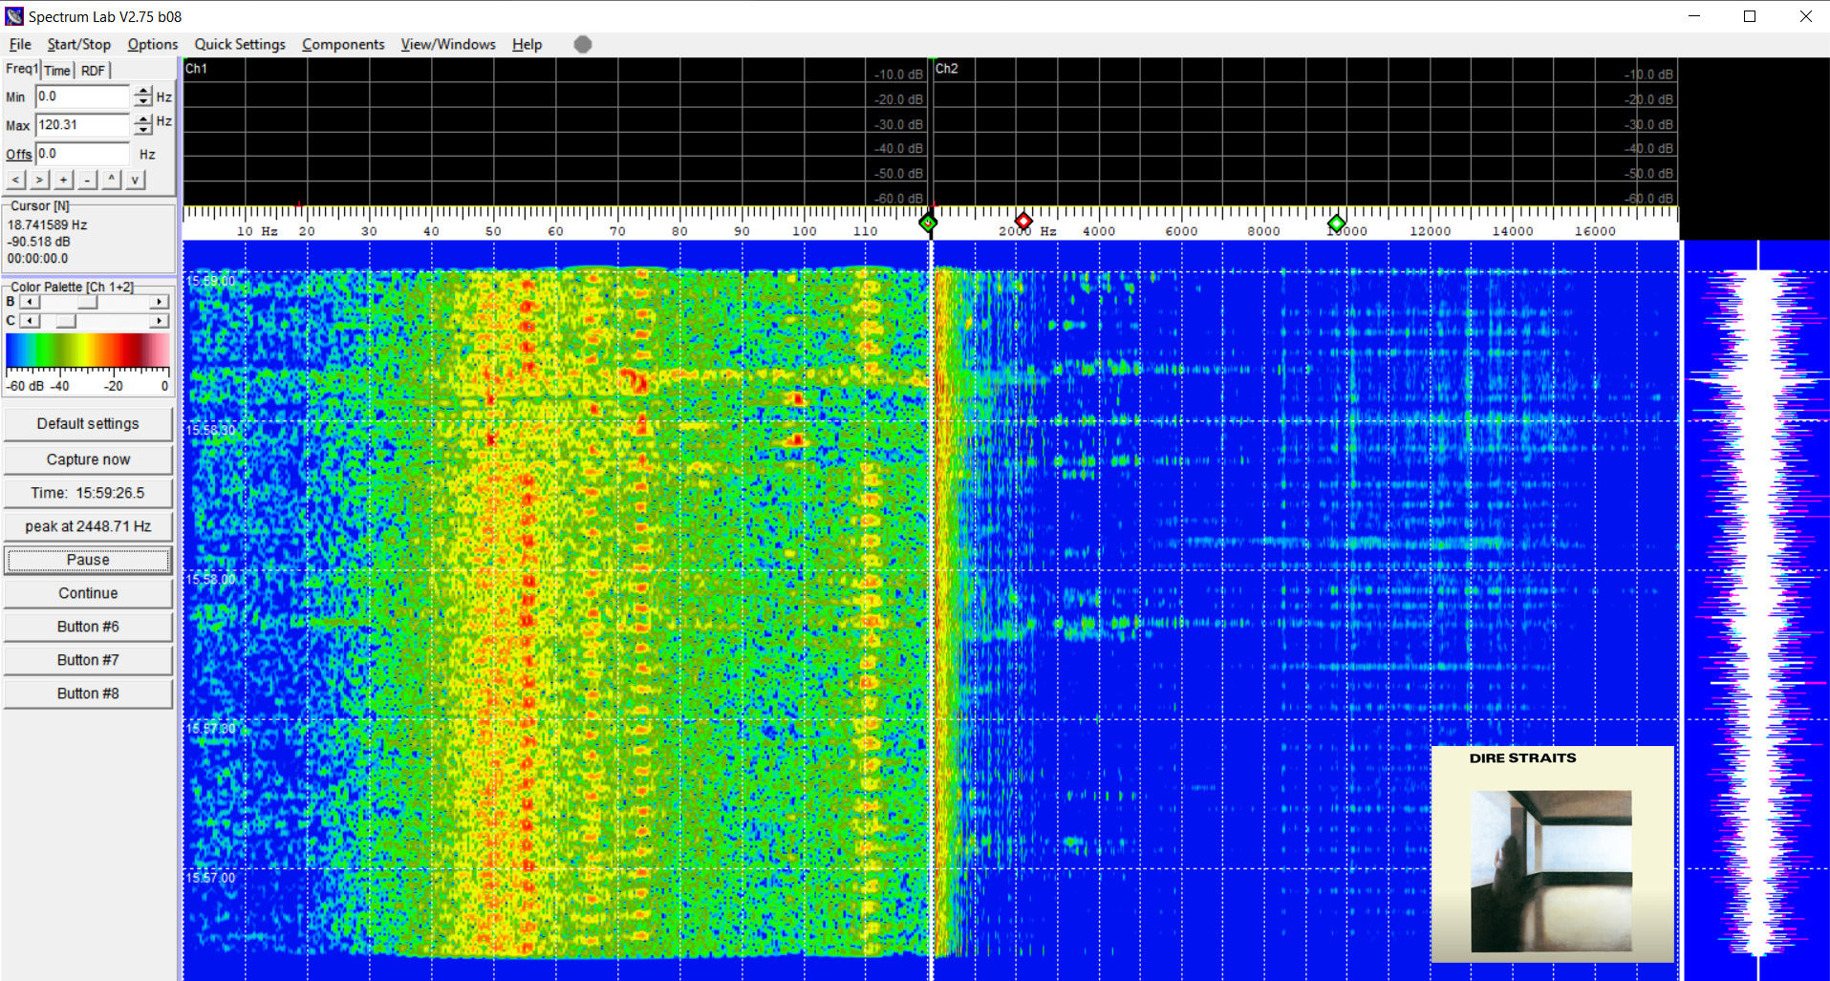Click the green diamond marker near 10000 Hz

pos(1336,223)
